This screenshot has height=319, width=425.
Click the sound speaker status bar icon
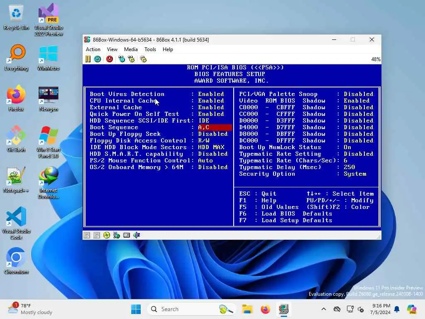coord(137,235)
